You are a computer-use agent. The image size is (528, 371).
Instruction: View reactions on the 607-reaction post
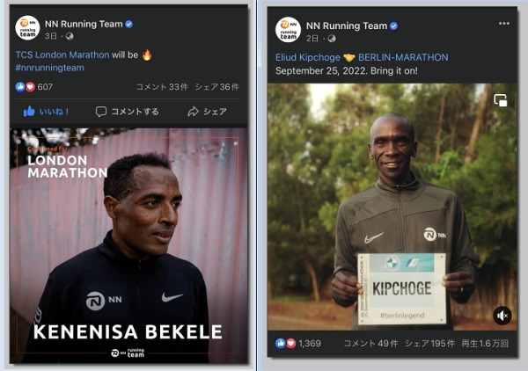pos(34,87)
